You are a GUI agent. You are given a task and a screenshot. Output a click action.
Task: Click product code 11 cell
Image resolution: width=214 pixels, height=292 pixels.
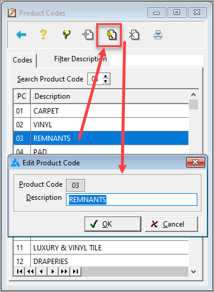pyautogui.click(x=22, y=247)
